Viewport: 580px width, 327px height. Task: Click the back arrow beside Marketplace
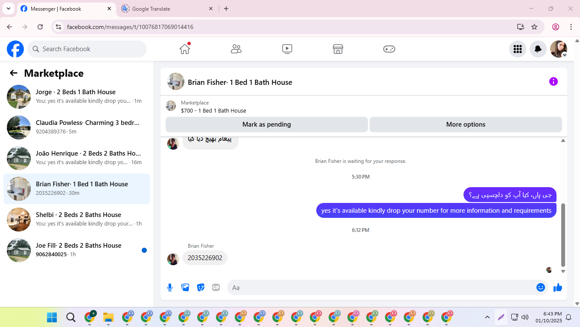14,73
